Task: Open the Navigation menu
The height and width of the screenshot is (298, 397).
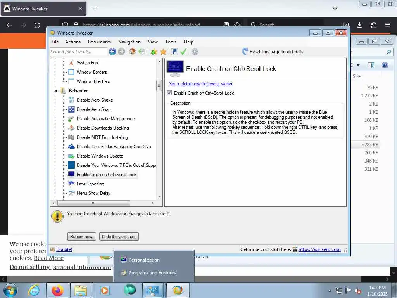Action: [129, 42]
